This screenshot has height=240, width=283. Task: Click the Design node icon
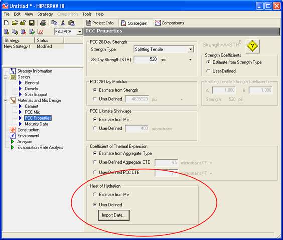point(13,77)
